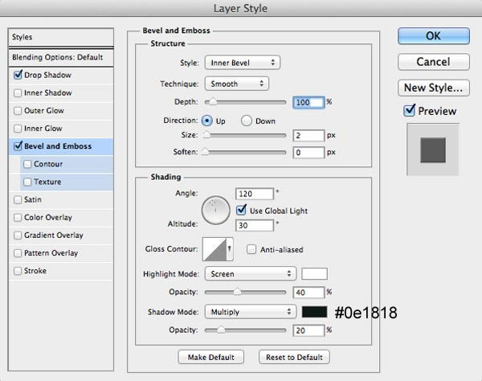482x381 pixels.
Task: Toggle the Preview checkbox
Action: pyautogui.click(x=410, y=110)
